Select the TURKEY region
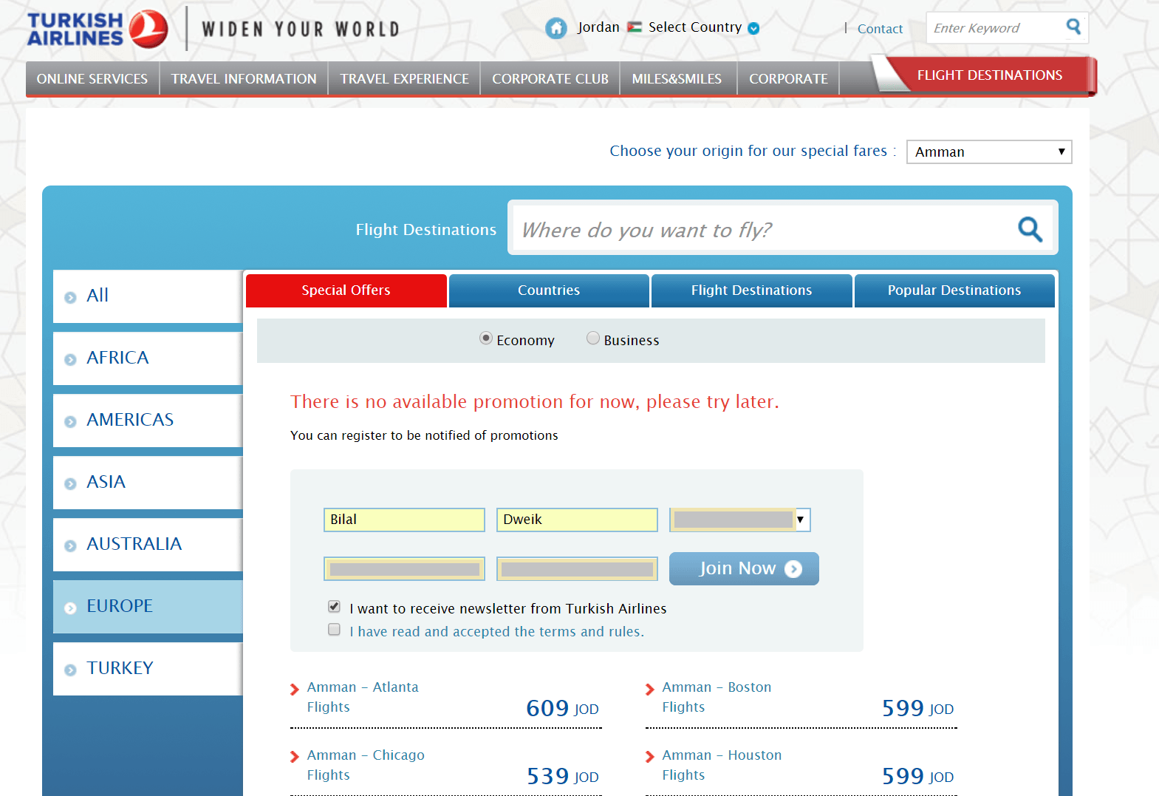This screenshot has width=1159, height=796. 148,669
